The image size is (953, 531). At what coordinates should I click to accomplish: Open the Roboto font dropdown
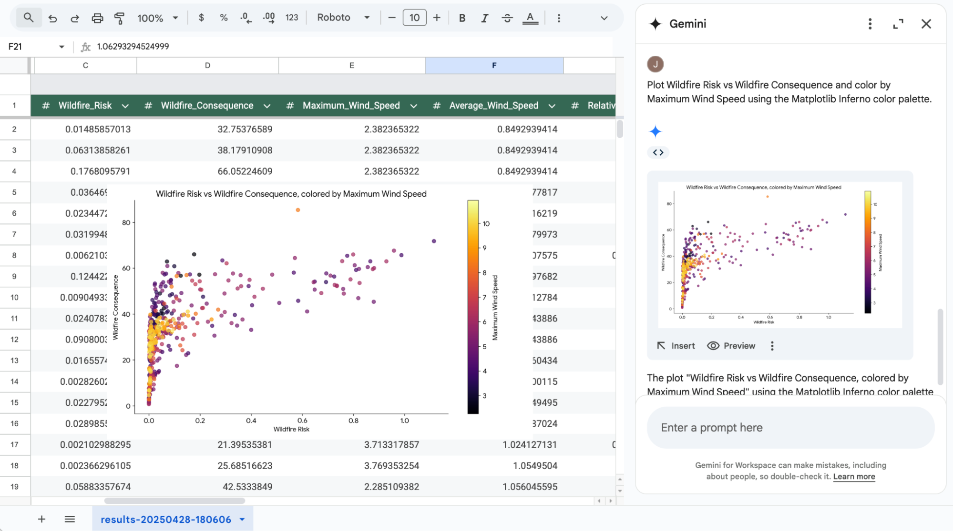coord(344,18)
